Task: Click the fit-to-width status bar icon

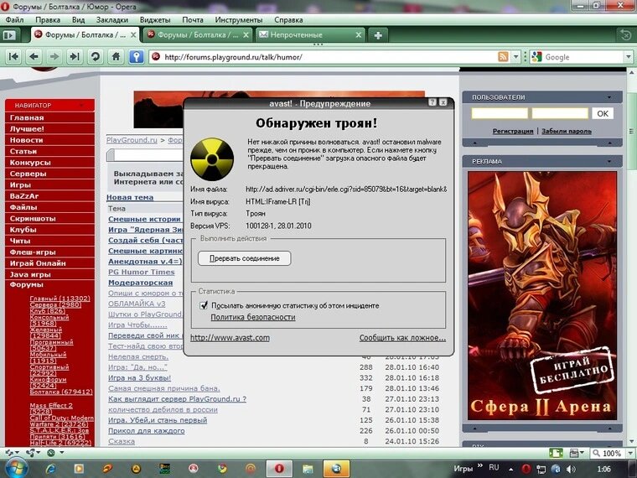Action: click(x=556, y=453)
